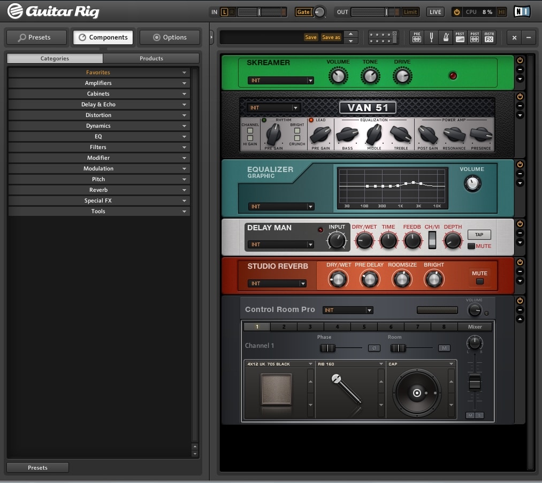542x483 pixels.
Task: Select the Categories tab
Action: [55, 58]
